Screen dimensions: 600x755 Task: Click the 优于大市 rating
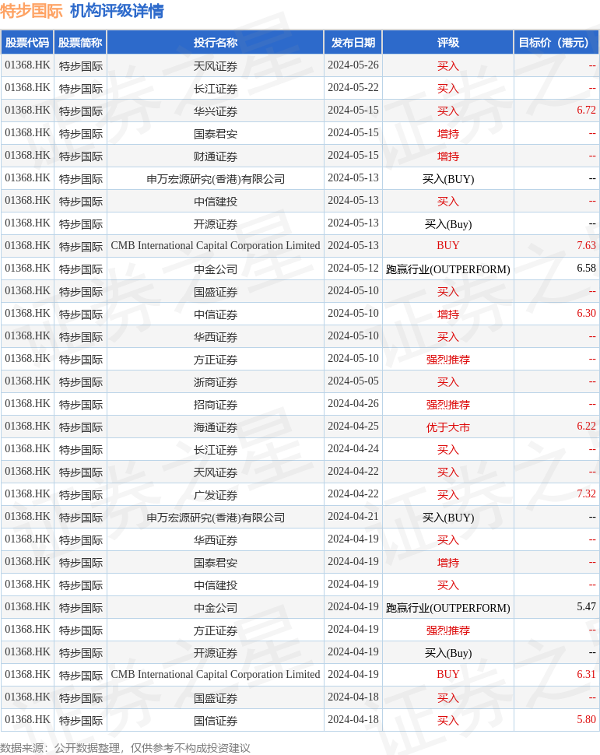point(447,427)
